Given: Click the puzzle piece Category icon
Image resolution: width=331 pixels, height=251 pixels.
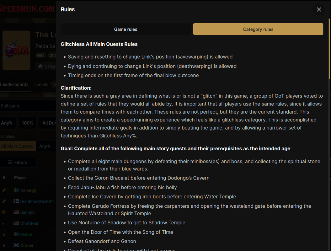Looking at the screenshot, I should [40, 66].
